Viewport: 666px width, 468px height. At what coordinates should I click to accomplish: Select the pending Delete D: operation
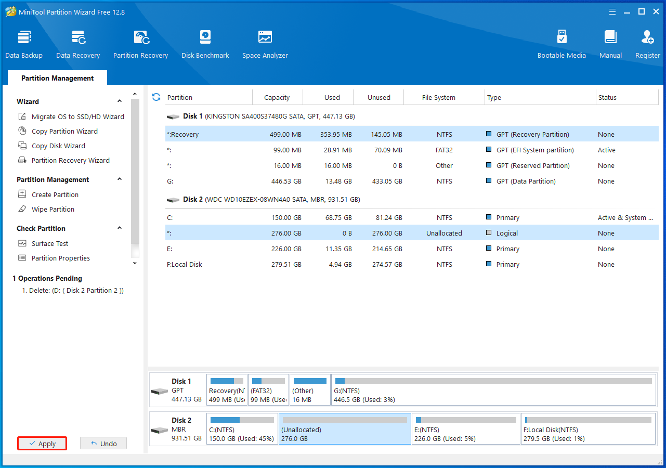click(73, 291)
